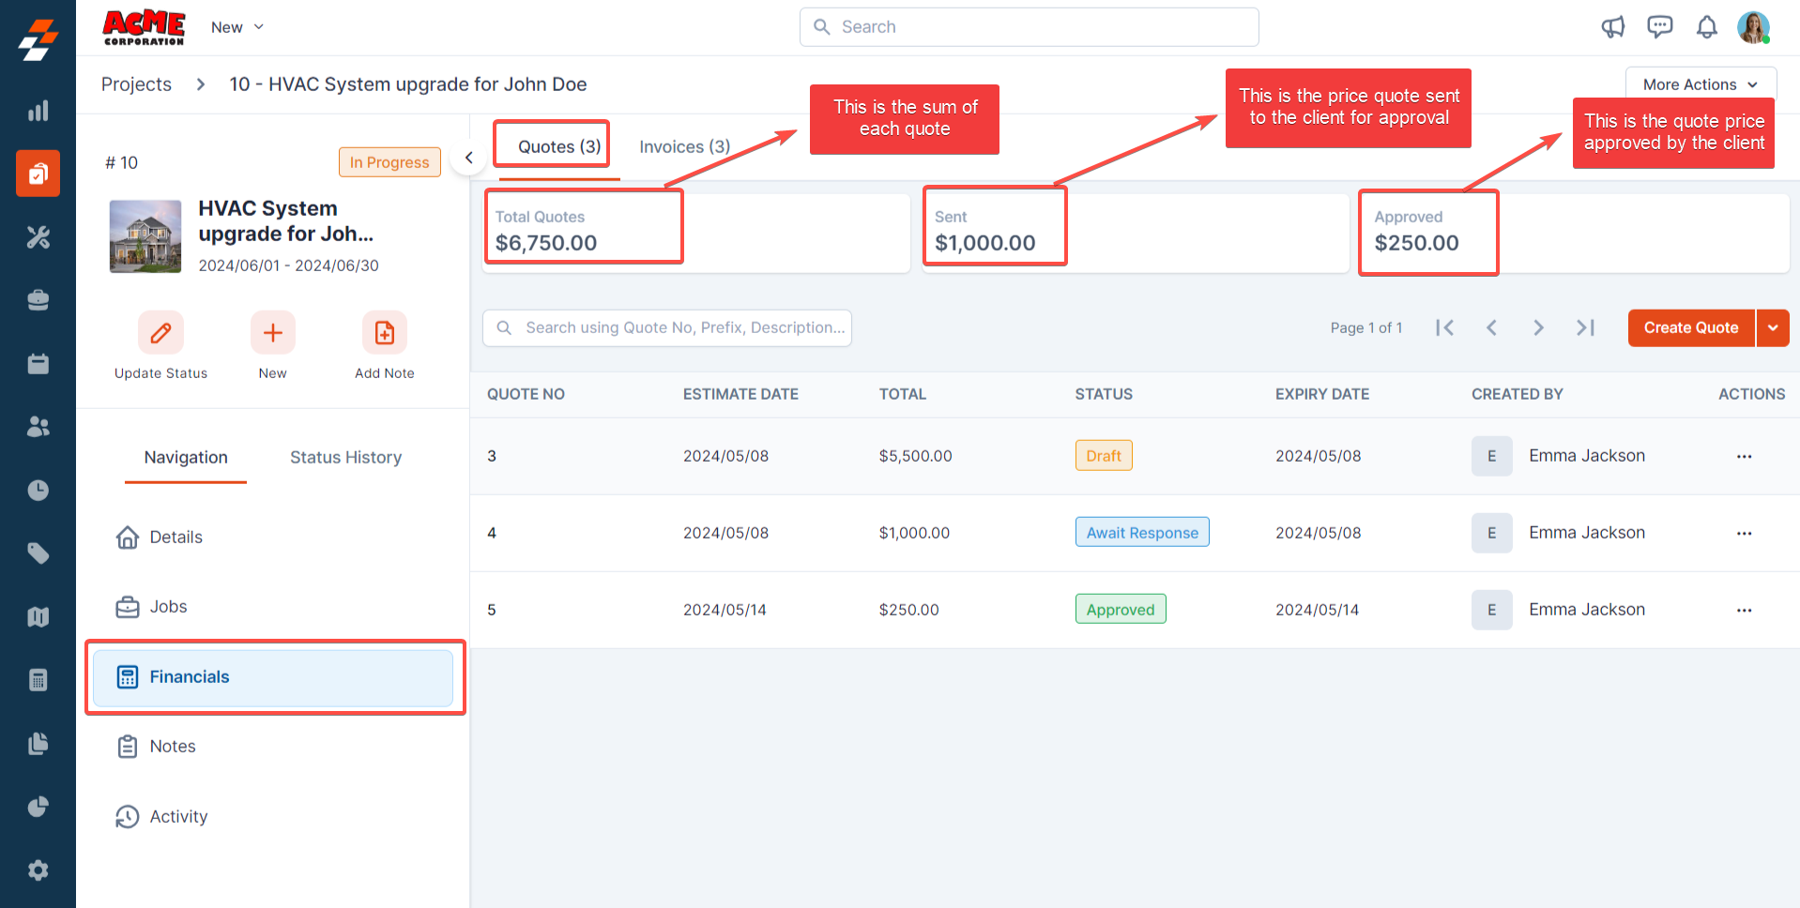This screenshot has width=1800, height=908.
Task: Open actions menu for quote 4
Action: tap(1745, 533)
